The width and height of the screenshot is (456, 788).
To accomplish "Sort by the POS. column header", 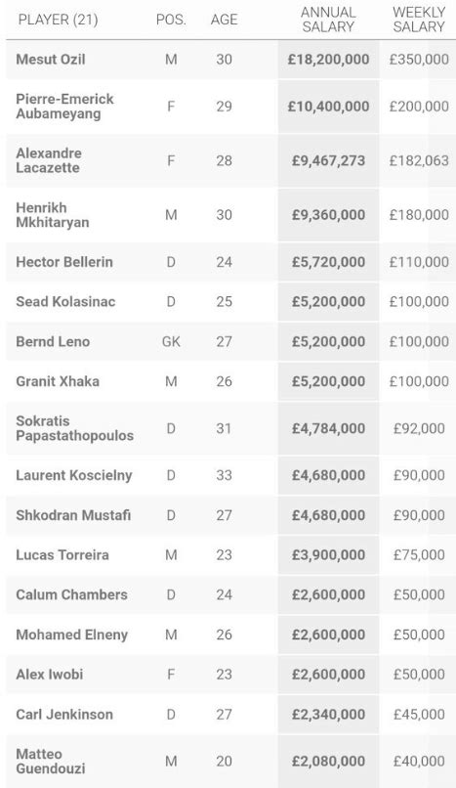I will coord(171,21).
